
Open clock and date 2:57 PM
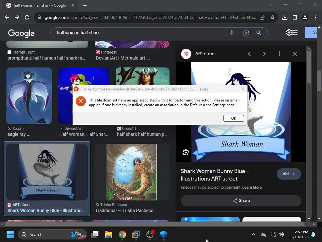click(x=299, y=234)
